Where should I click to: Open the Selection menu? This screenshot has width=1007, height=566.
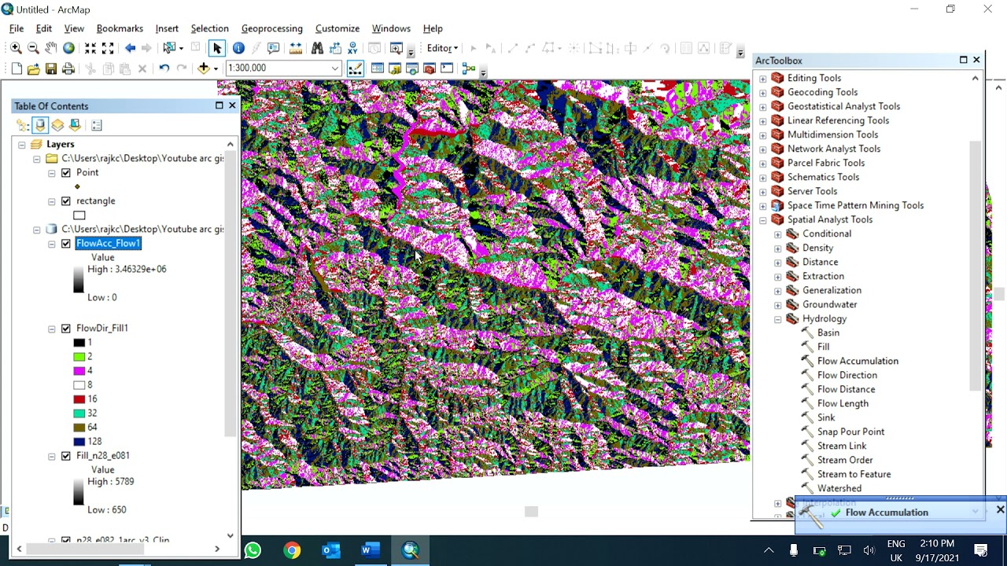click(209, 28)
